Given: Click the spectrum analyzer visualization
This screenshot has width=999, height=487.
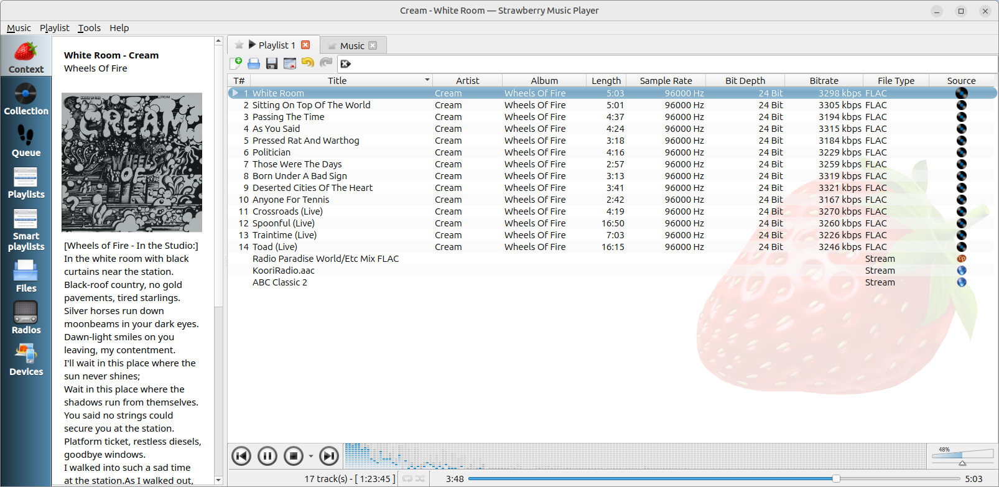Looking at the screenshot, I should [634, 455].
